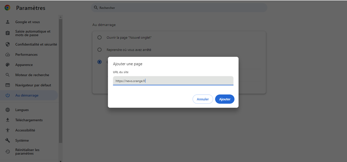Click the Google et vous person icon
Viewport: 347px width, 162px height.
coord(8,22)
